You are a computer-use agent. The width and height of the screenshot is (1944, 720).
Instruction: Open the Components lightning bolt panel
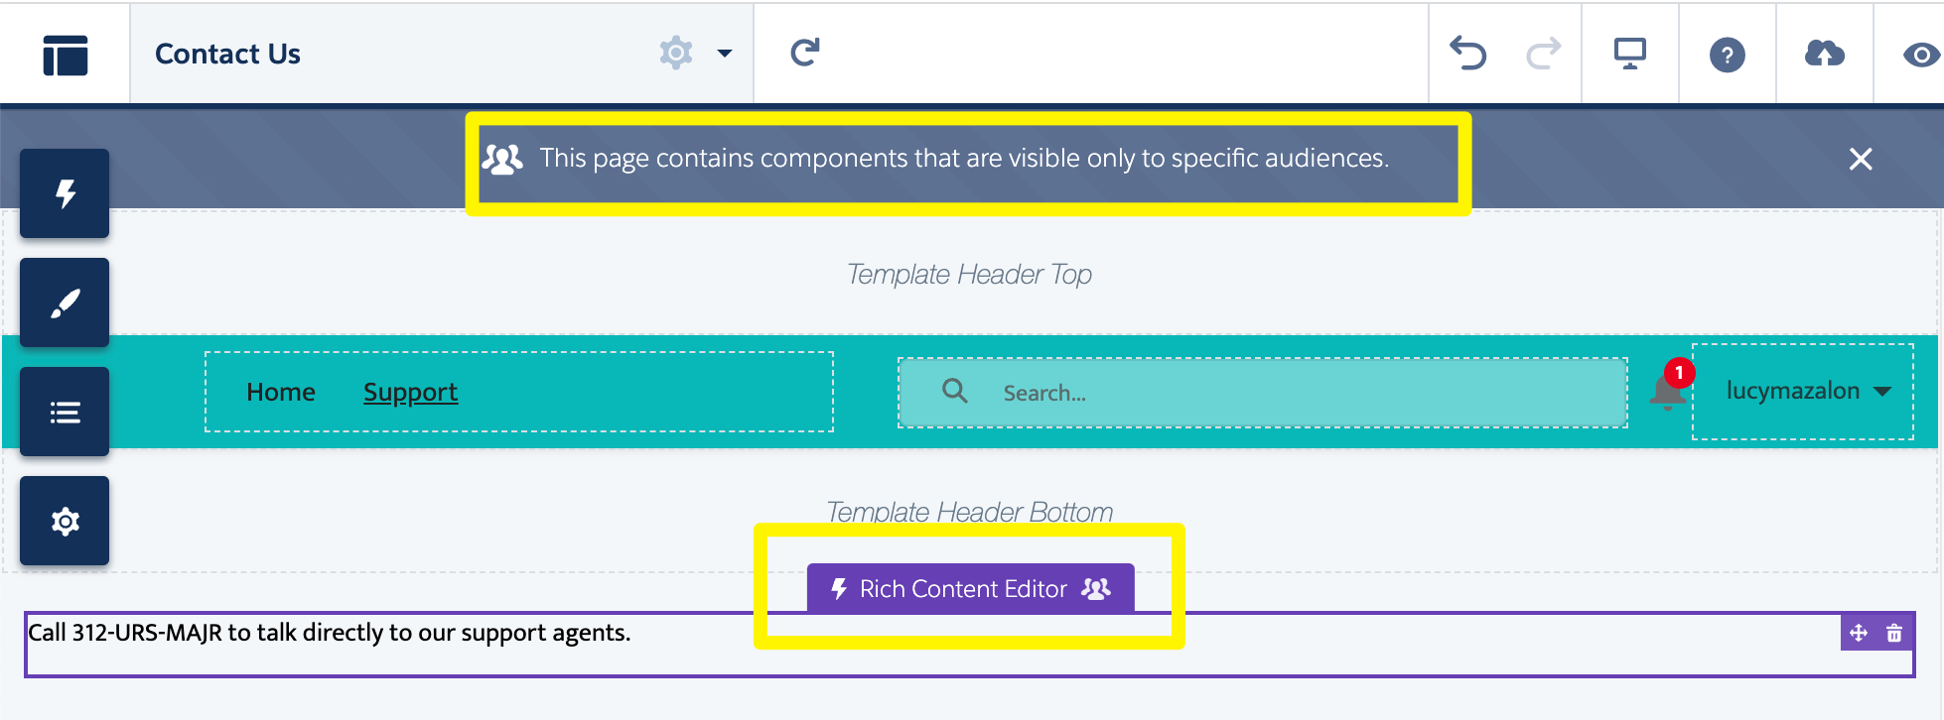(x=65, y=193)
